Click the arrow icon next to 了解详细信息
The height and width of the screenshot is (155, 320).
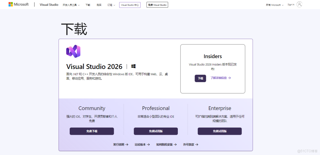click(x=230, y=78)
